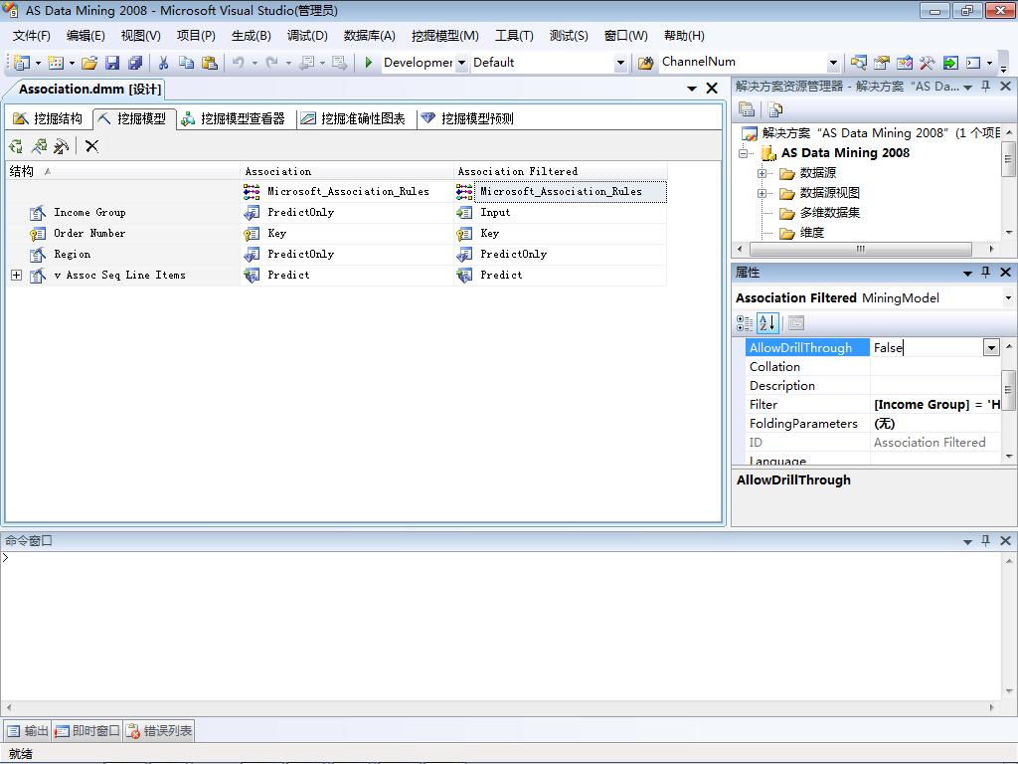Open the ChannelNum find combo box dropdown
The image size is (1018, 764).
coord(833,63)
